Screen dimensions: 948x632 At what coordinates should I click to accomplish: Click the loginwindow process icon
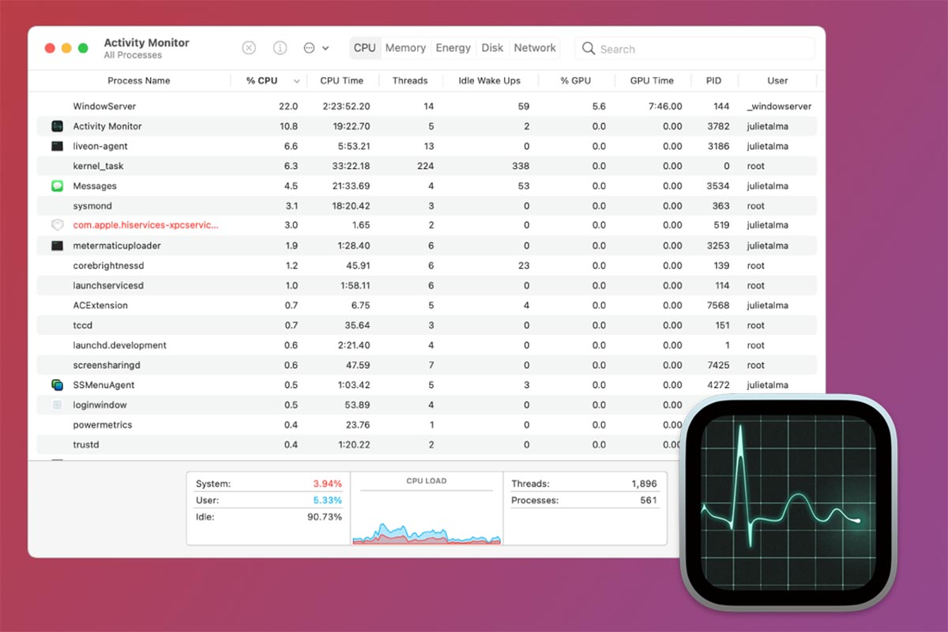click(x=57, y=405)
